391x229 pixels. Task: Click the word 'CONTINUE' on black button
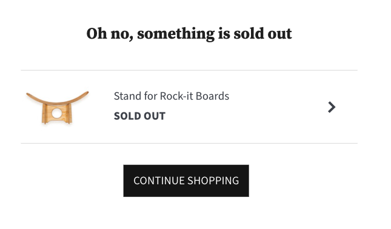click(159, 181)
